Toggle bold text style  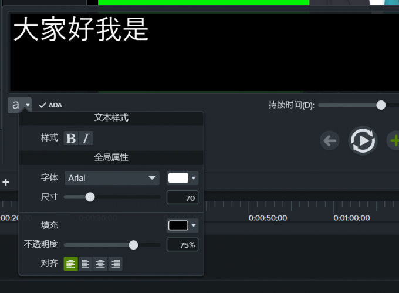[71, 139]
